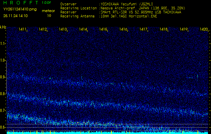
Task: Click the 1417 time marker
Action: 144,29
